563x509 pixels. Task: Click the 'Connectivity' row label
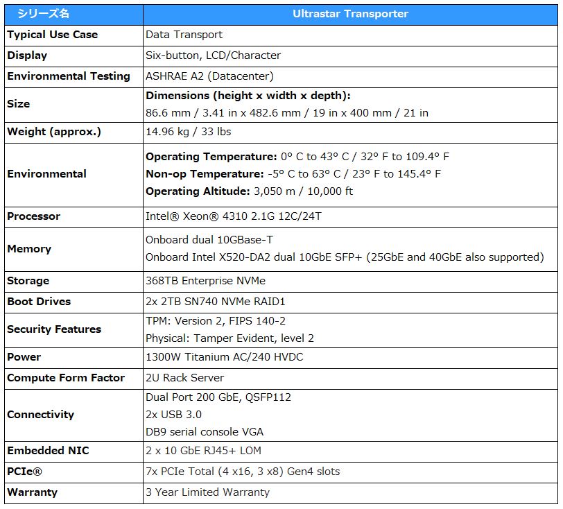point(41,415)
